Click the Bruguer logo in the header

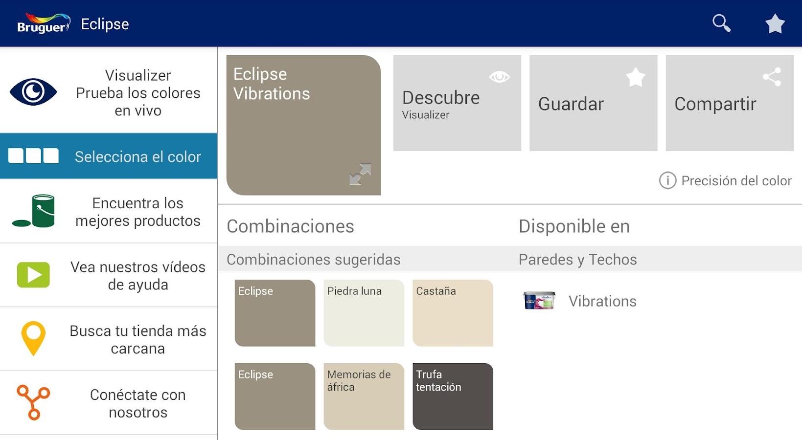42,23
